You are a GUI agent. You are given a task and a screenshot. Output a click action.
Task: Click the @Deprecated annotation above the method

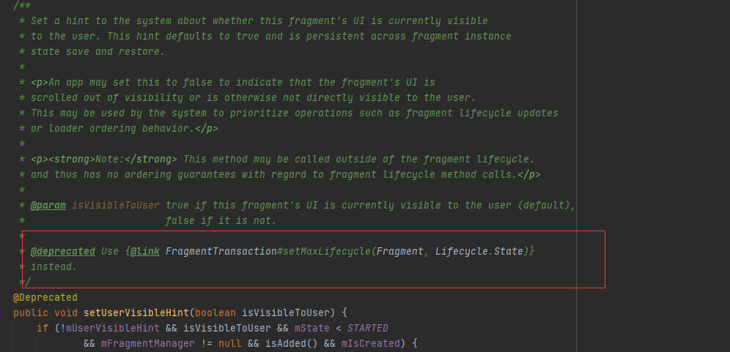pyautogui.click(x=45, y=297)
